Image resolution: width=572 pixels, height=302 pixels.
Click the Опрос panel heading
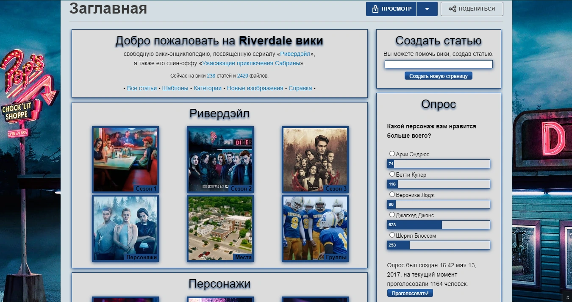tap(439, 104)
